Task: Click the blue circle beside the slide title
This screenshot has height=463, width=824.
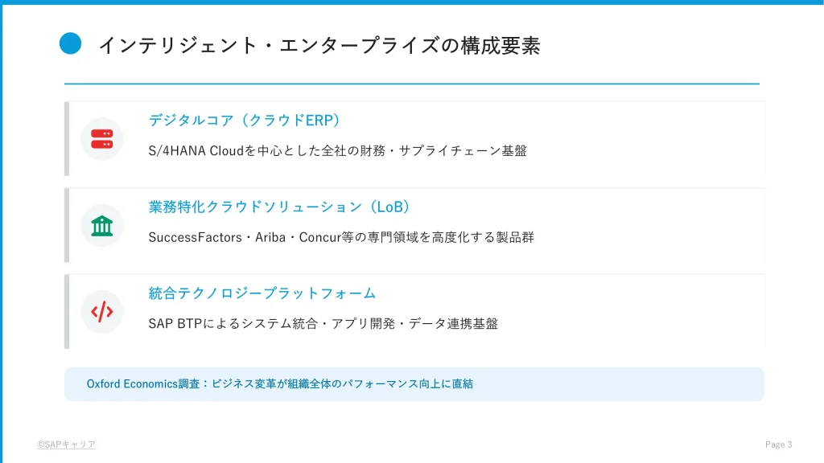Action: pos(71,44)
